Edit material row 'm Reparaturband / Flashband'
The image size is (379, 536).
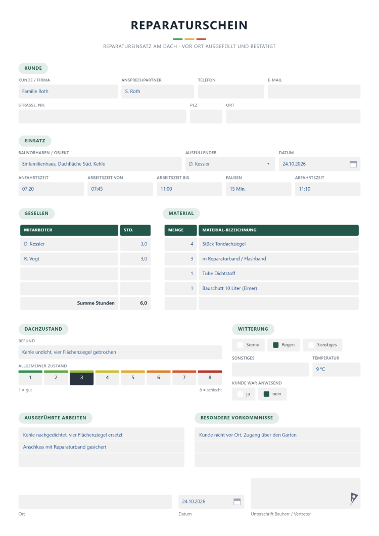click(278, 259)
